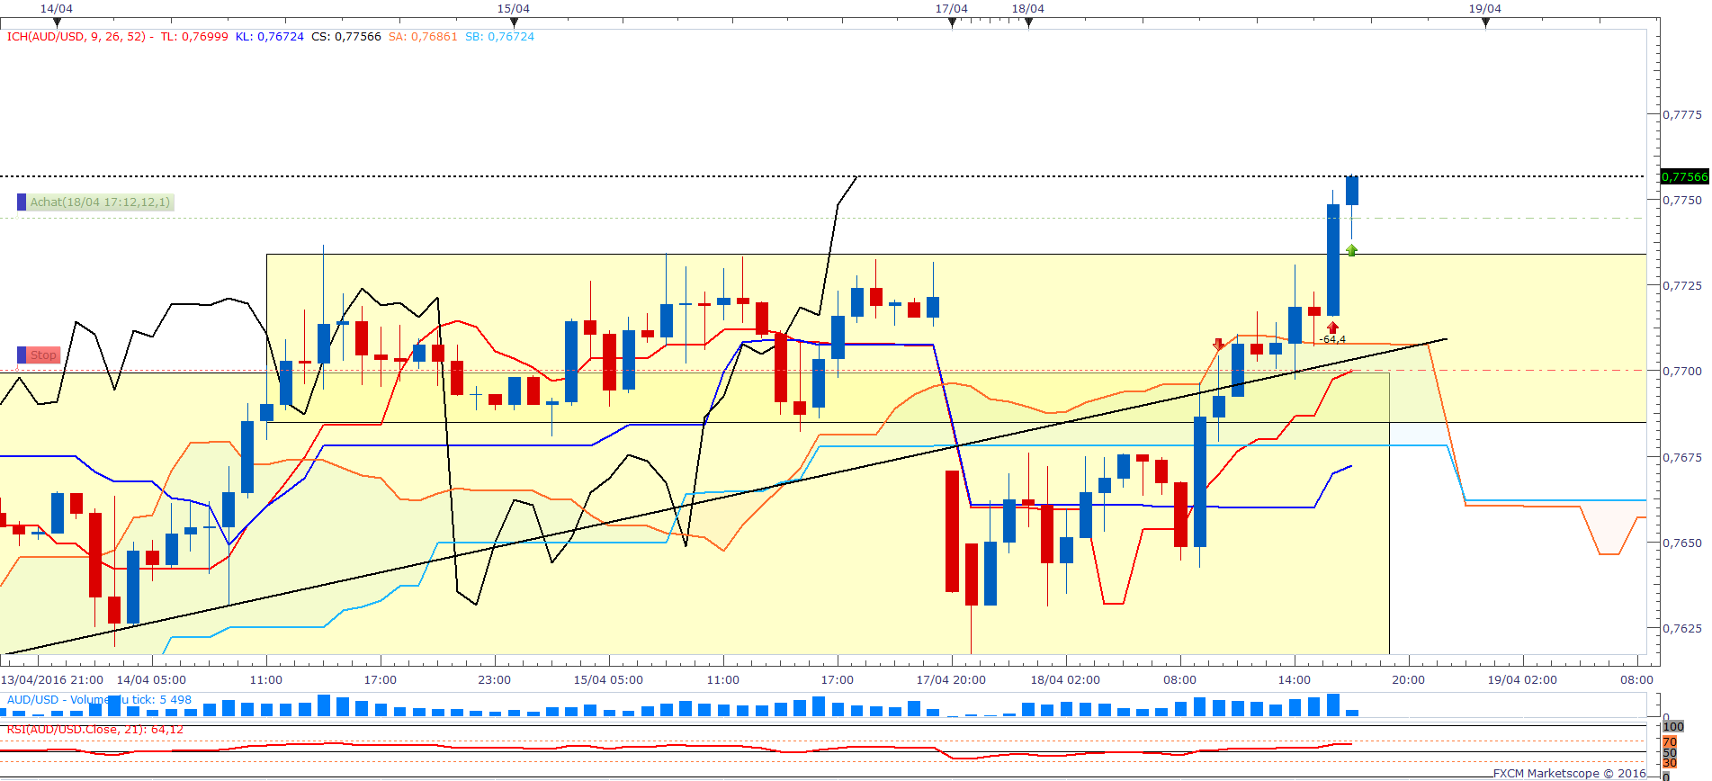Click the 14/04 day separator triangle

57,22
